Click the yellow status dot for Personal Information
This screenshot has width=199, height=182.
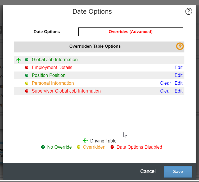tap(27, 83)
